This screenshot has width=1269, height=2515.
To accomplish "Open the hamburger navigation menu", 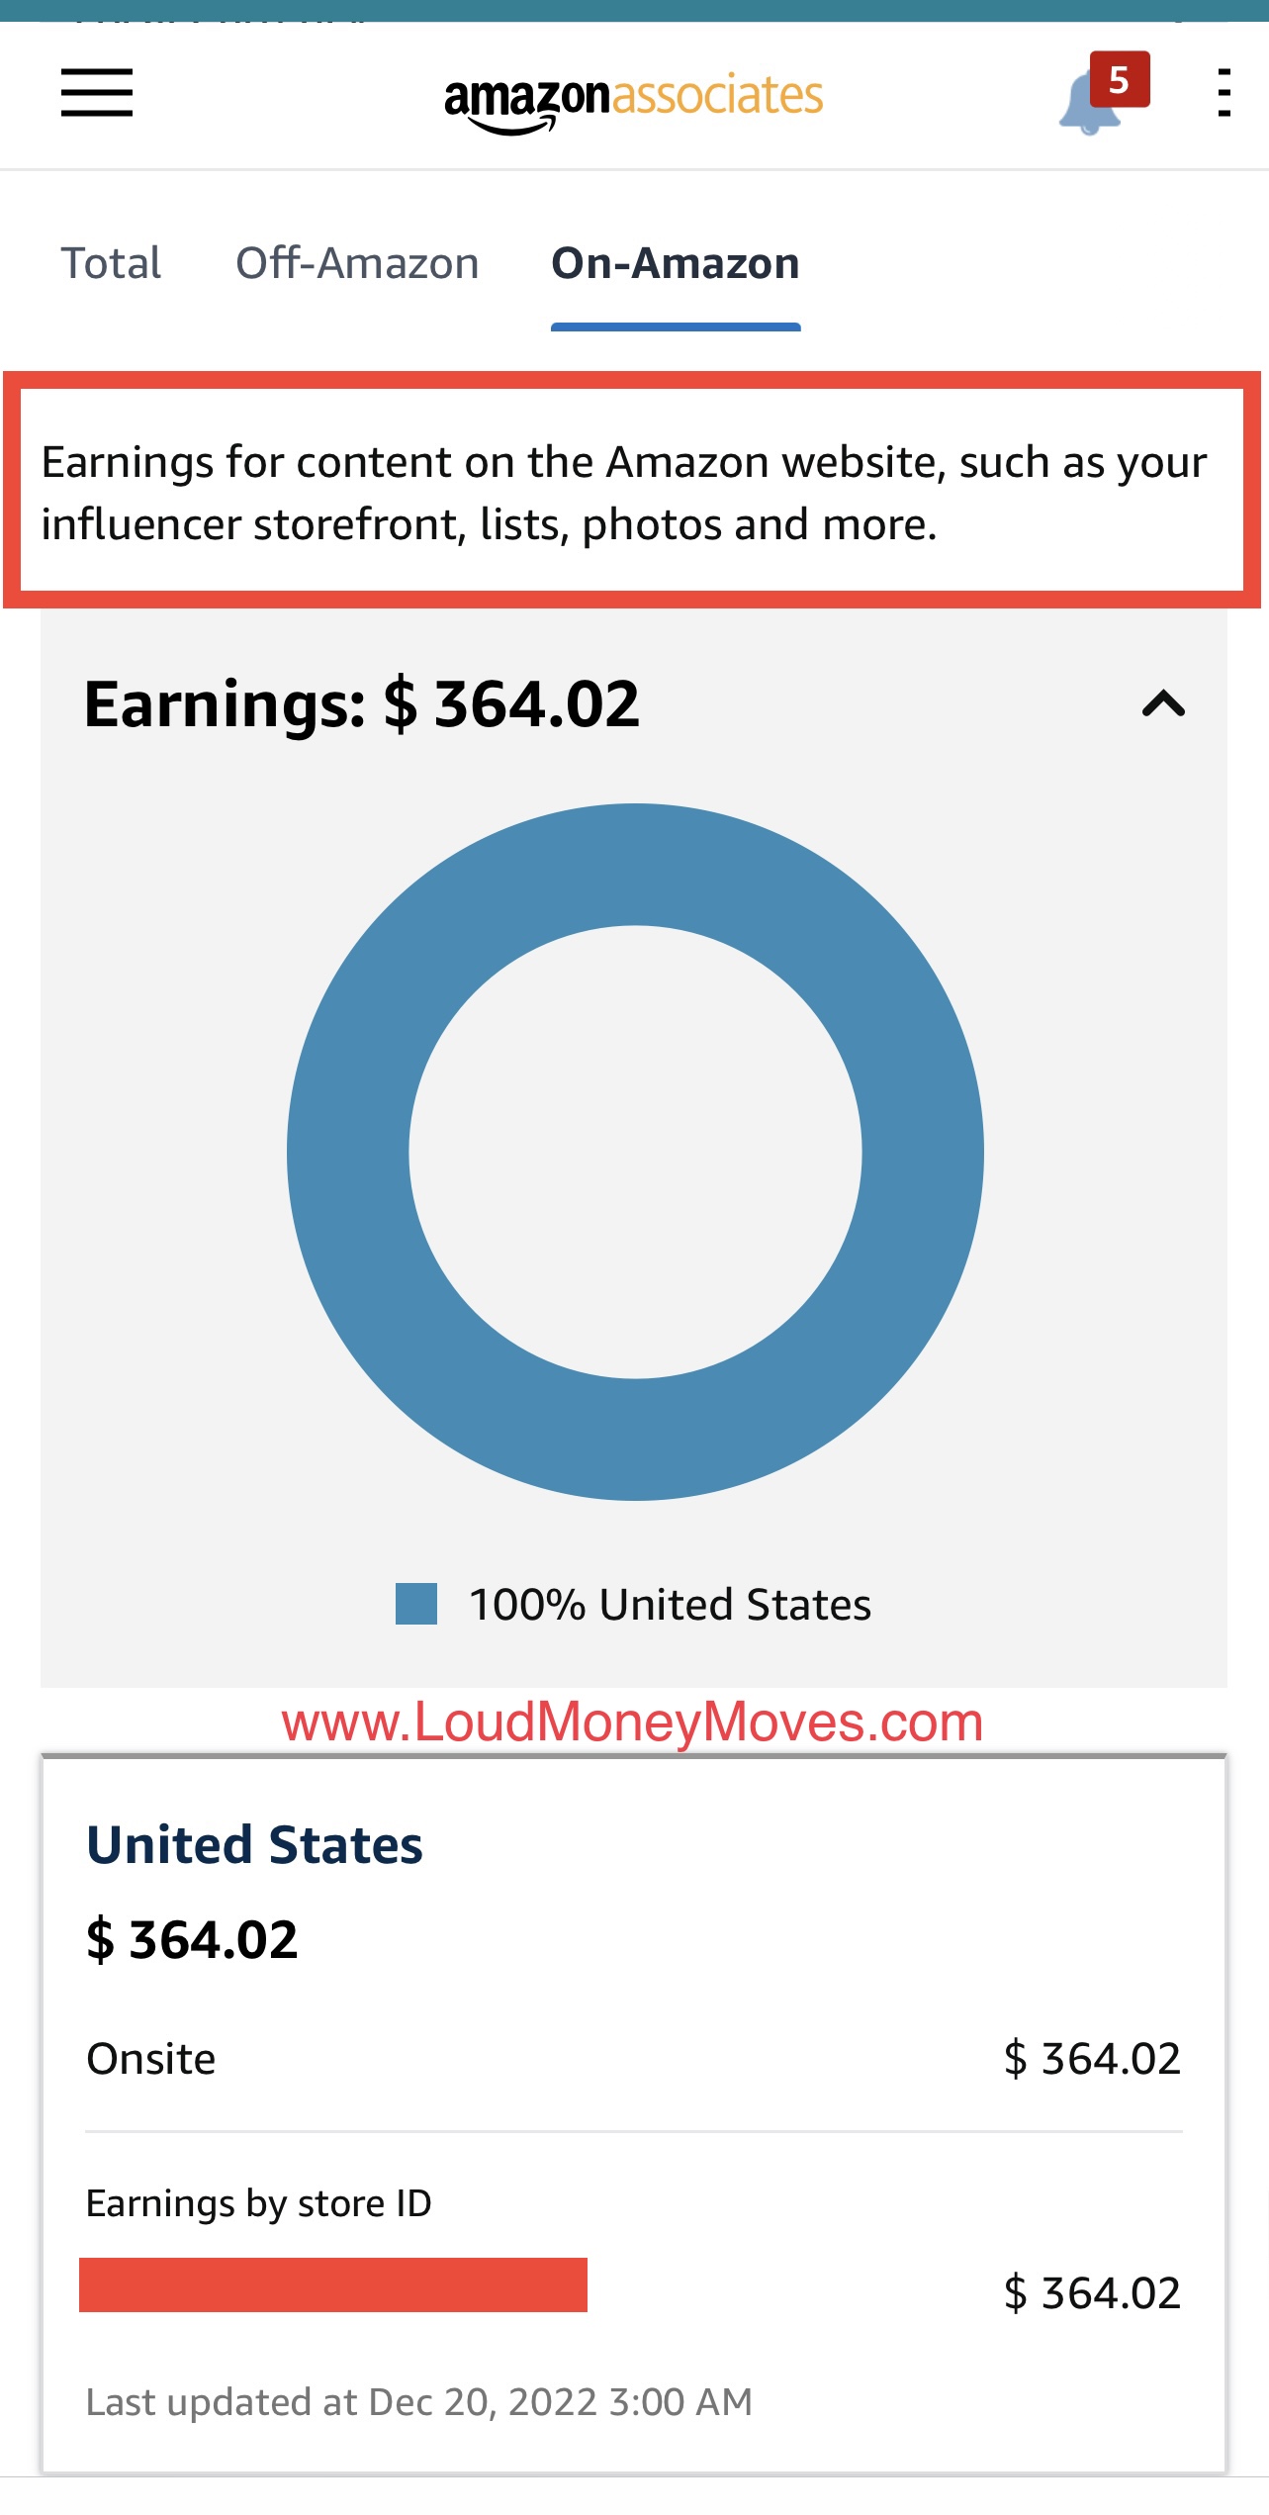I will (96, 94).
